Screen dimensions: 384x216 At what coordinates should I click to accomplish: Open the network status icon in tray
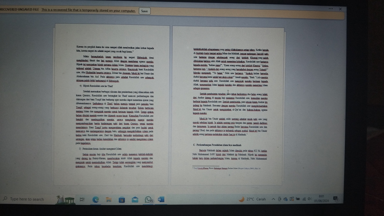coord(304,199)
